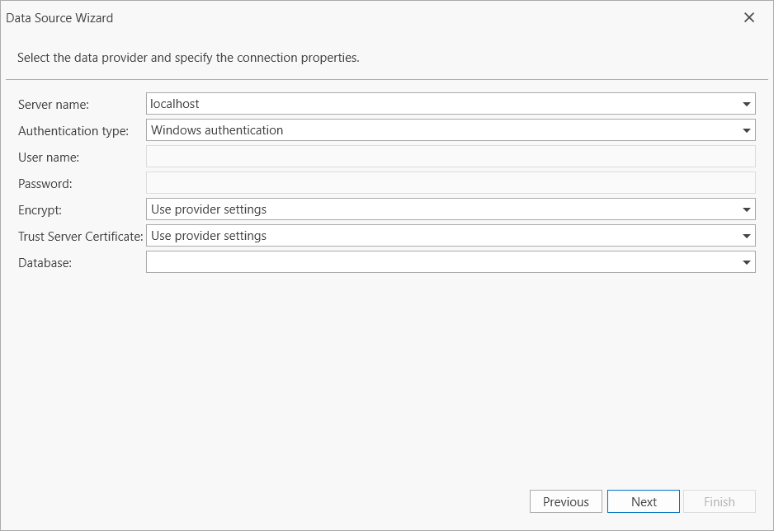Click the Next button

coord(643,500)
